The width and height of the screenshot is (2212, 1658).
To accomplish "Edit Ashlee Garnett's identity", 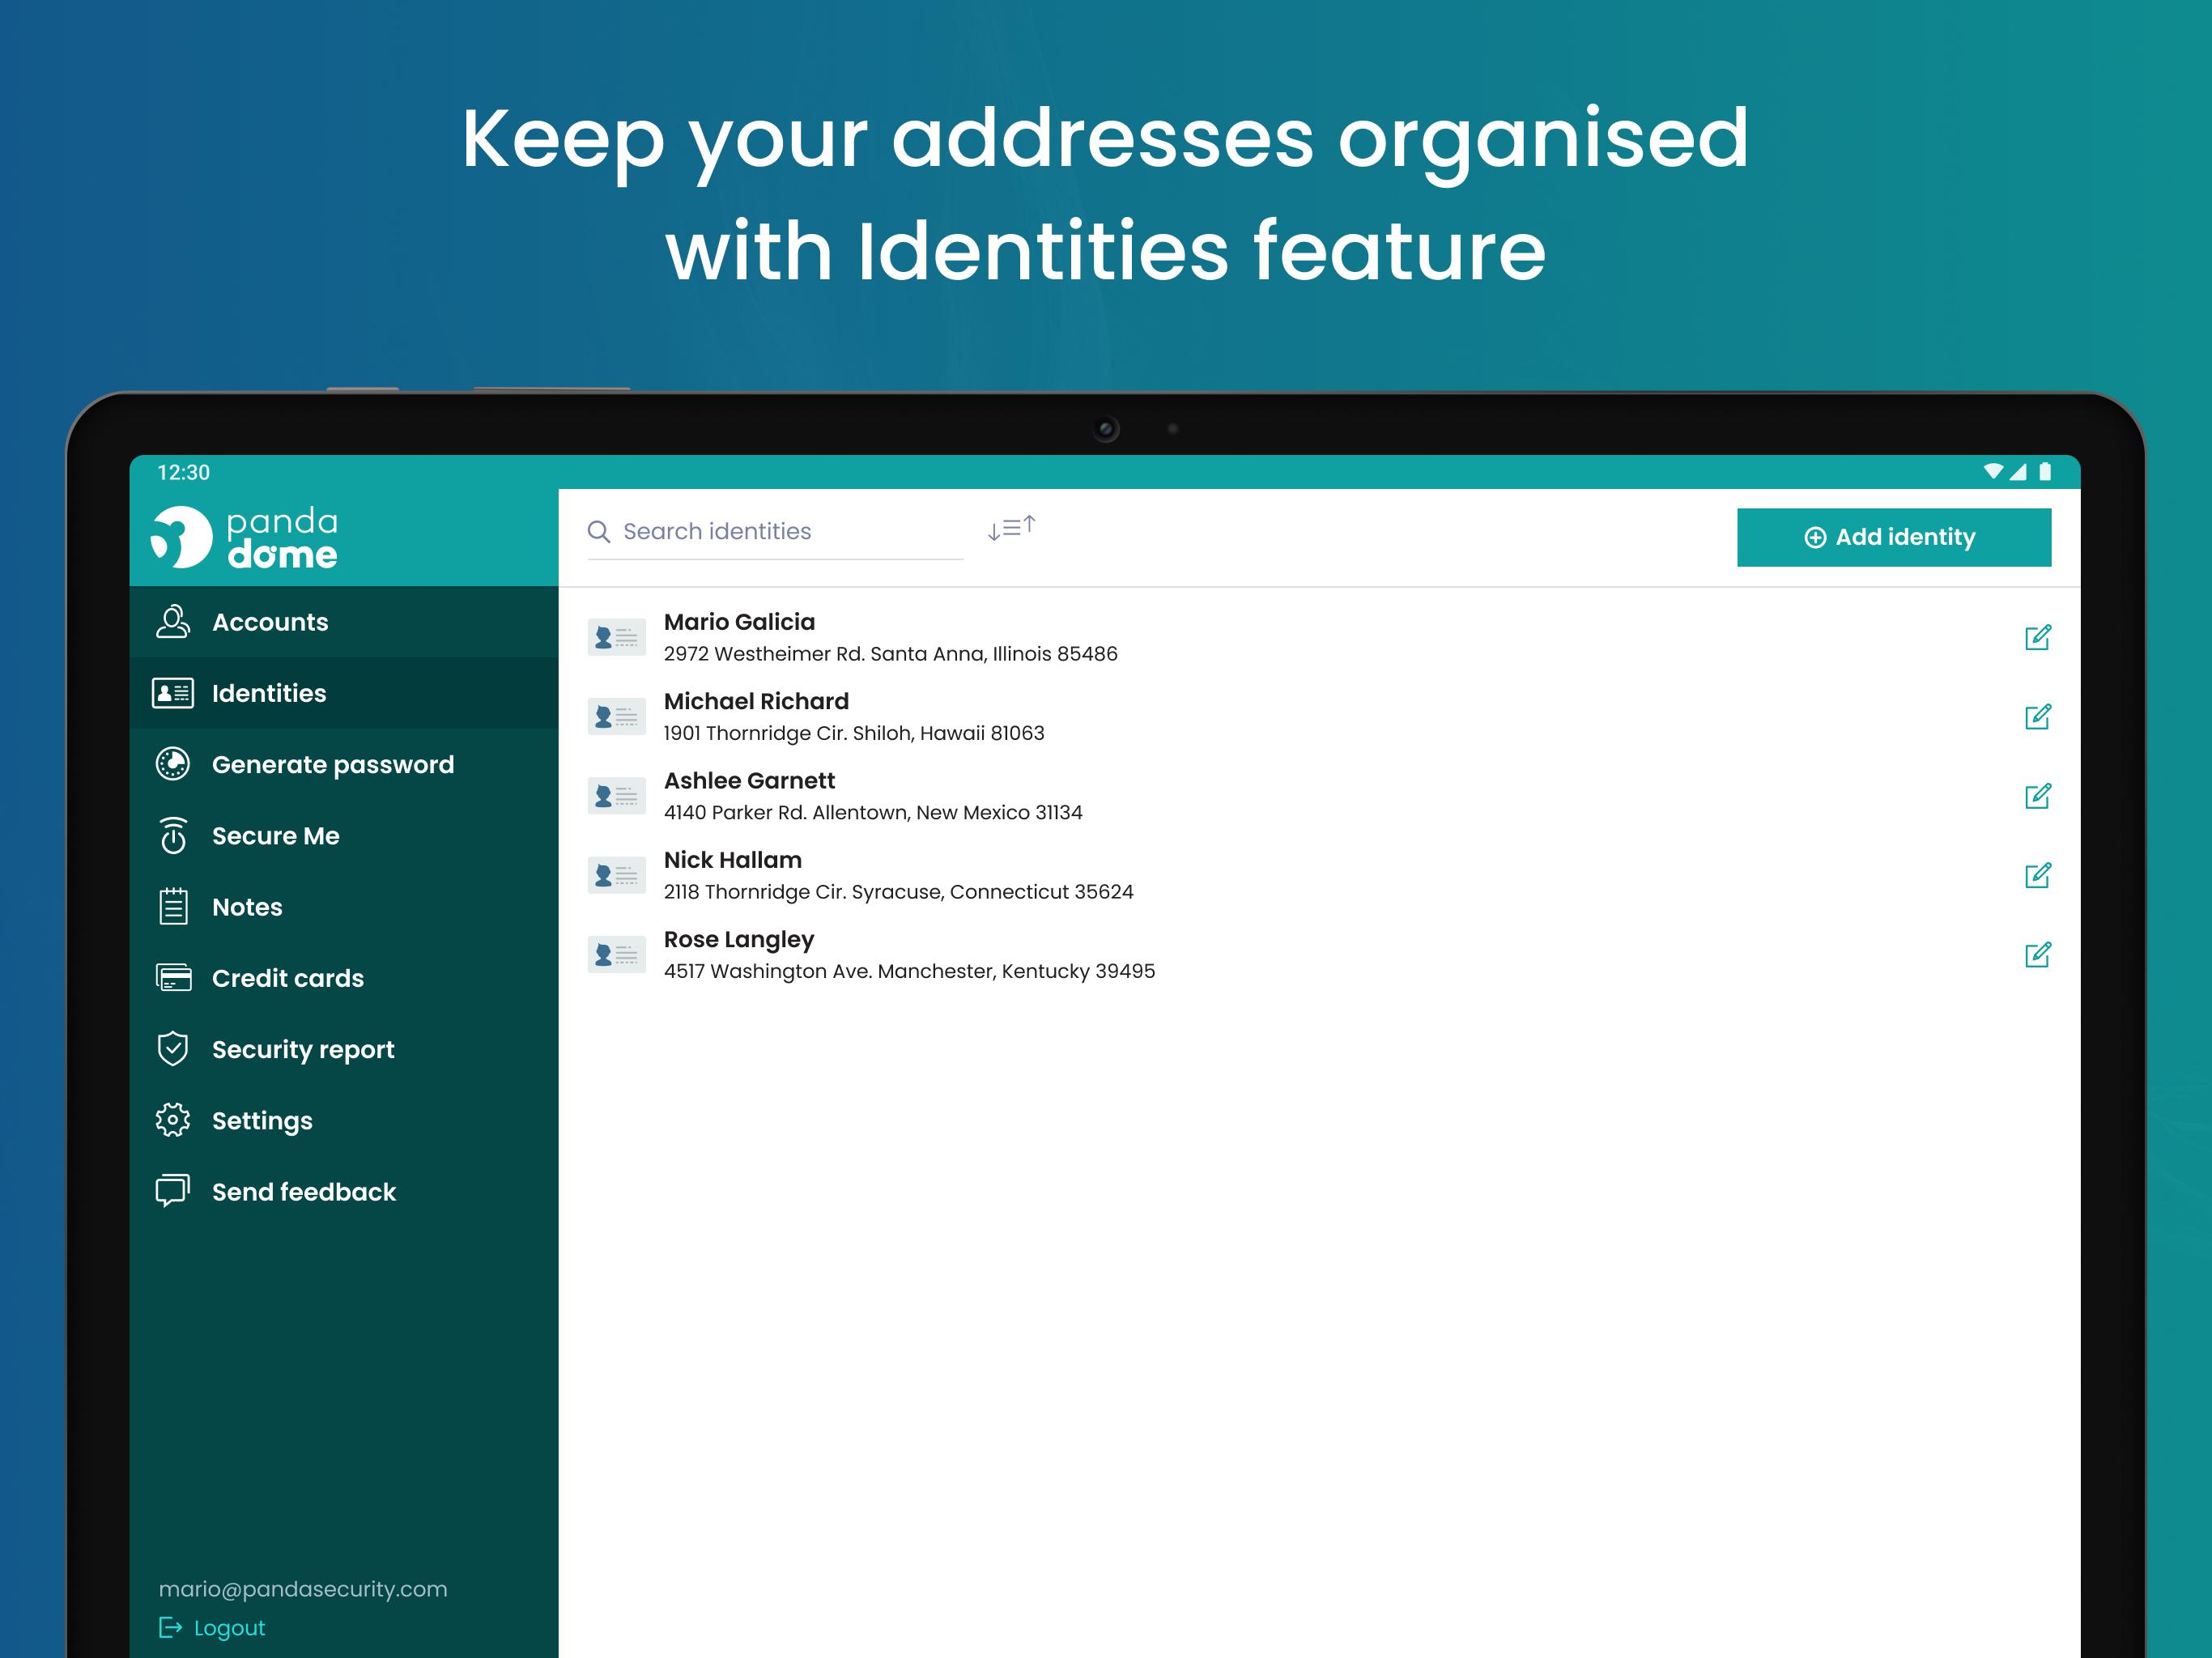I will click(2037, 796).
